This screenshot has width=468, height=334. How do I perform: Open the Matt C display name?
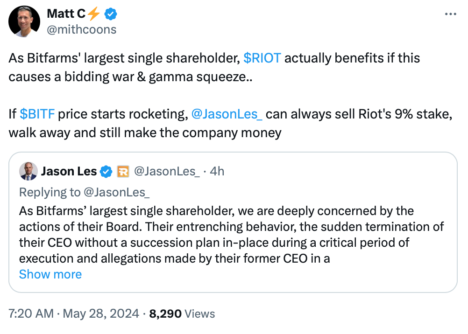click(66, 14)
